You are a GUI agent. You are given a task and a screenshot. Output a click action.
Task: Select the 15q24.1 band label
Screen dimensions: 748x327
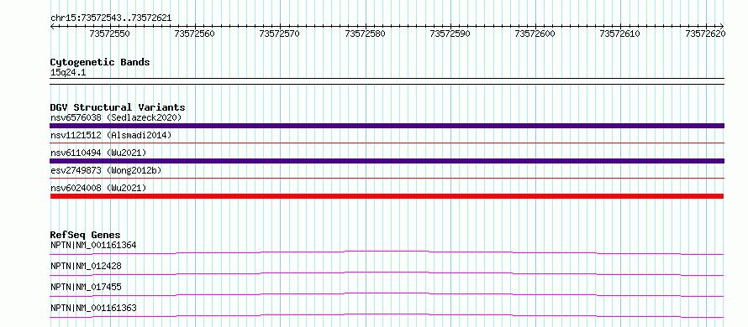[68, 73]
